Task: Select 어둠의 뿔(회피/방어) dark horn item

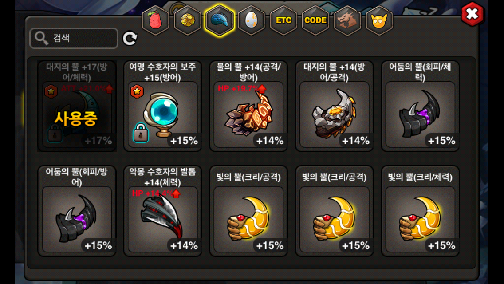Action: tap(77, 211)
